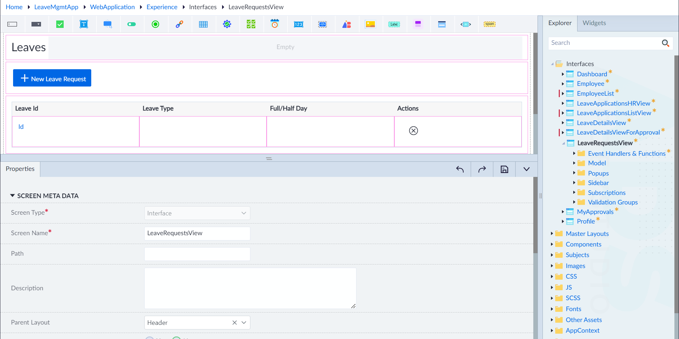The image size is (679, 339).
Task: Select the table grid widget icon
Action: click(x=203, y=24)
